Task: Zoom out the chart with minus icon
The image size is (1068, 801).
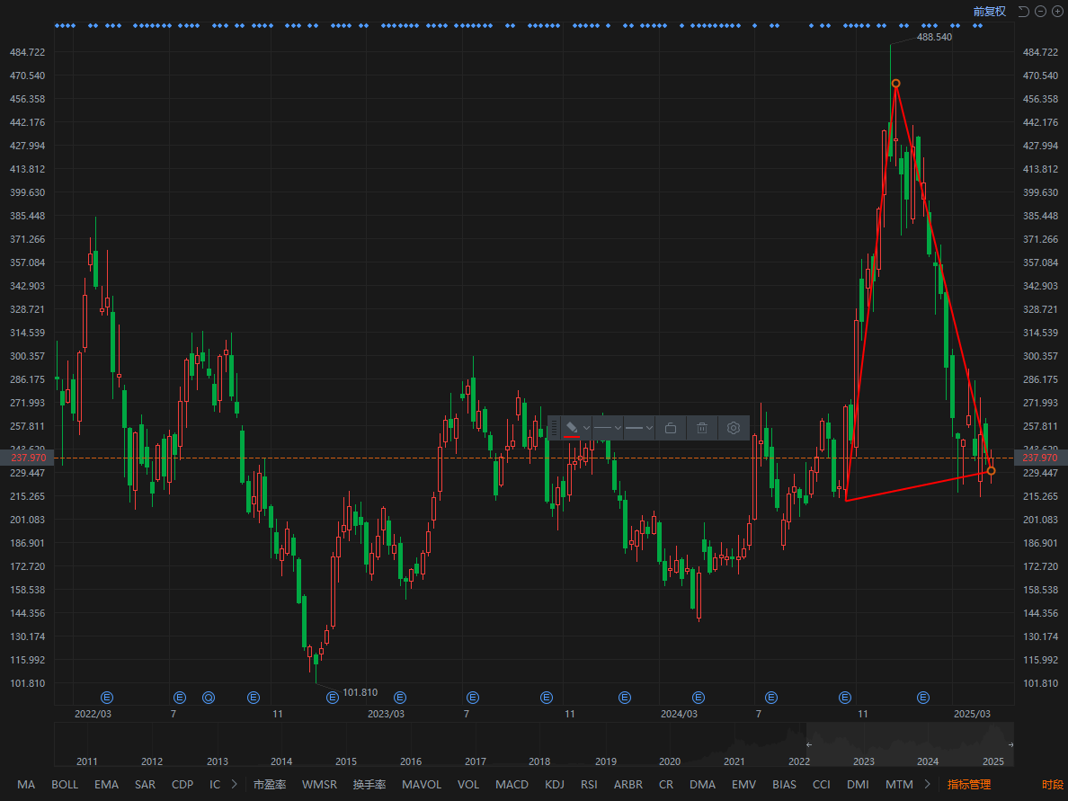Action: coord(1040,11)
